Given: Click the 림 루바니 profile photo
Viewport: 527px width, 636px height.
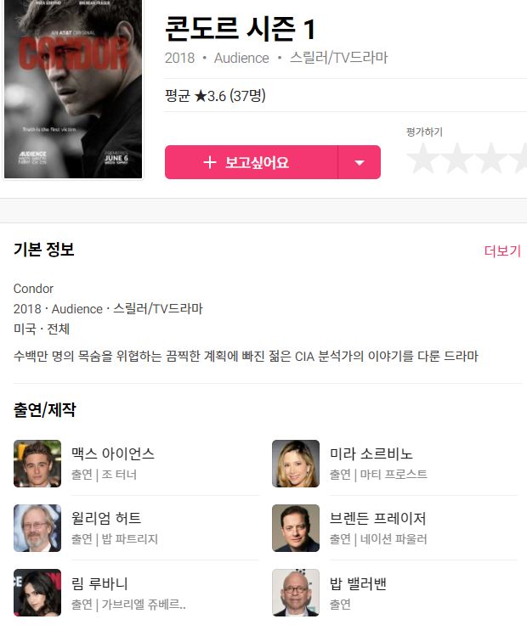Looking at the screenshot, I should click(x=37, y=593).
